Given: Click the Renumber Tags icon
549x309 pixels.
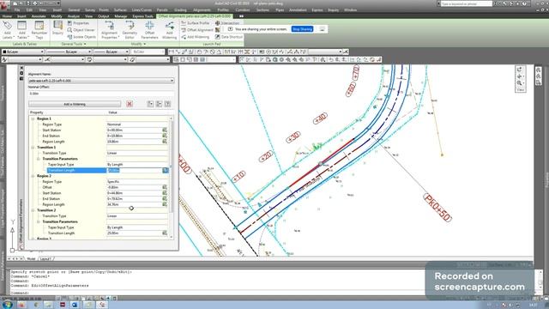Looking at the screenshot, I should [x=39, y=29].
